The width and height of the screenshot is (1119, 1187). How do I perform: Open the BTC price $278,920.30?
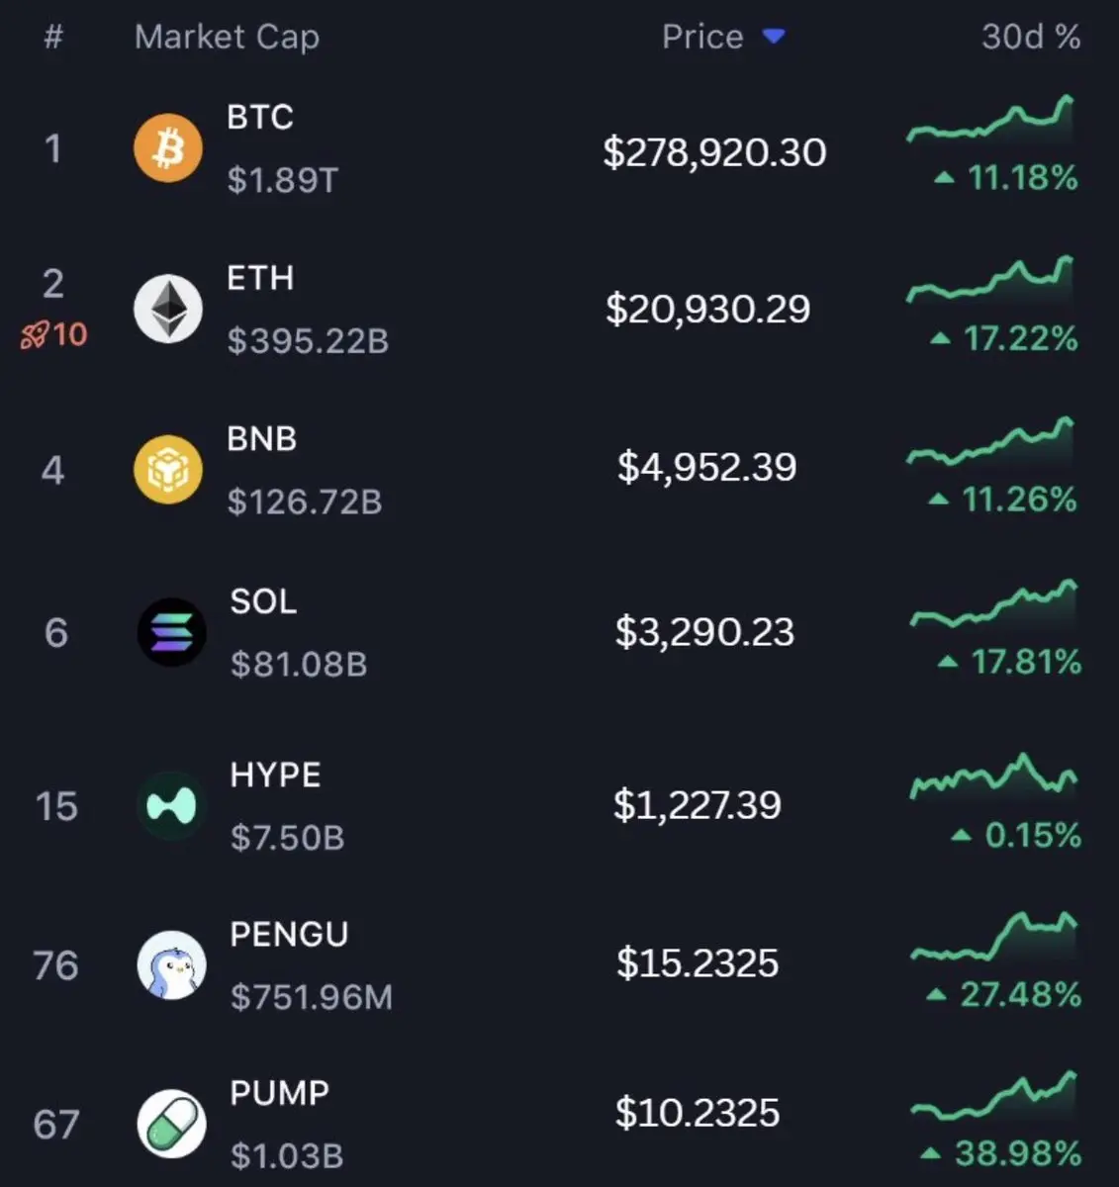(x=714, y=151)
